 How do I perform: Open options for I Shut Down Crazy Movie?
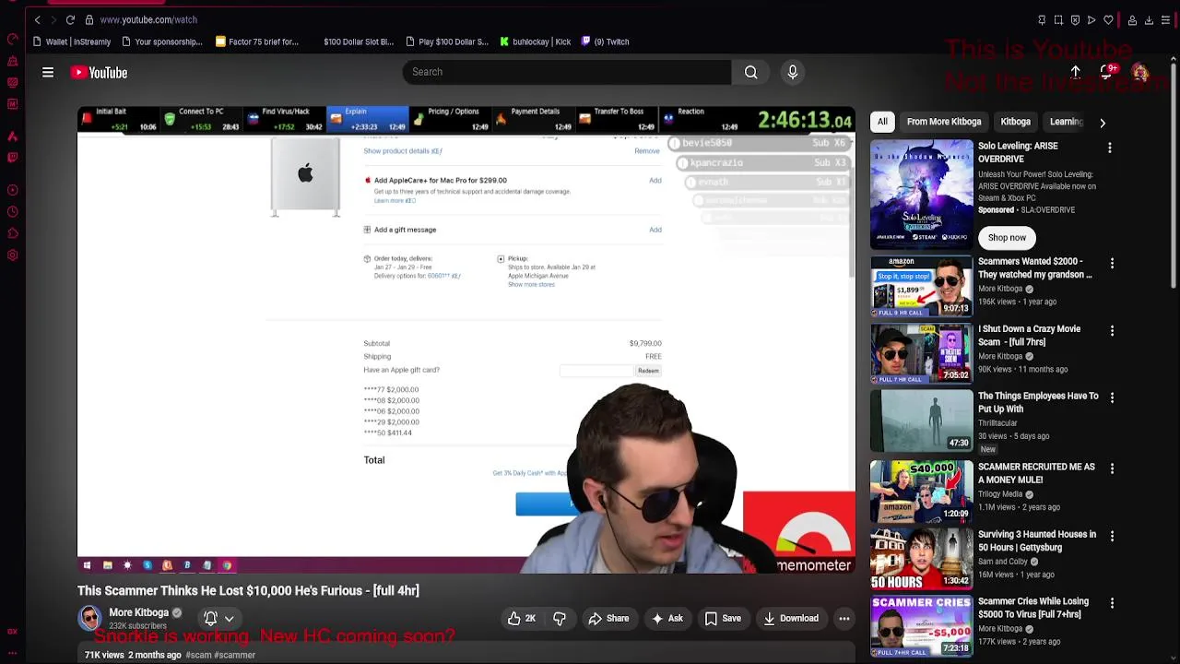click(1112, 330)
